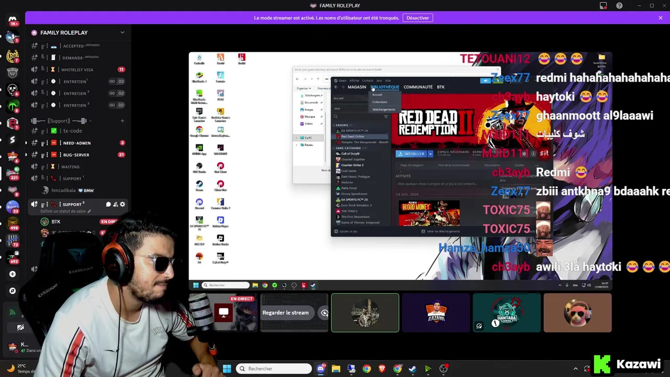Open Discord direct messages home
The width and height of the screenshot is (670, 377).
[13, 20]
